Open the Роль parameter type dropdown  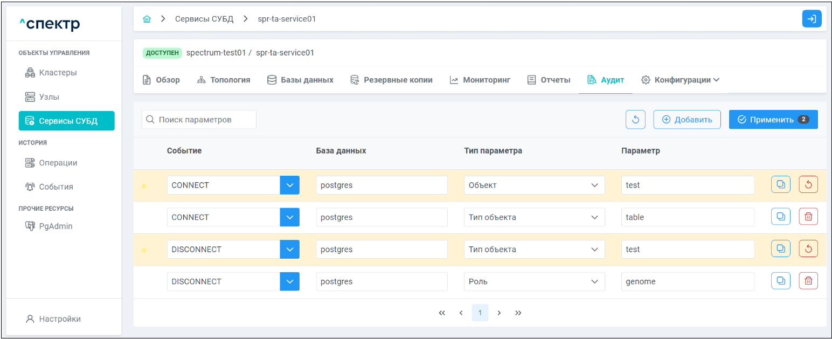click(x=533, y=281)
